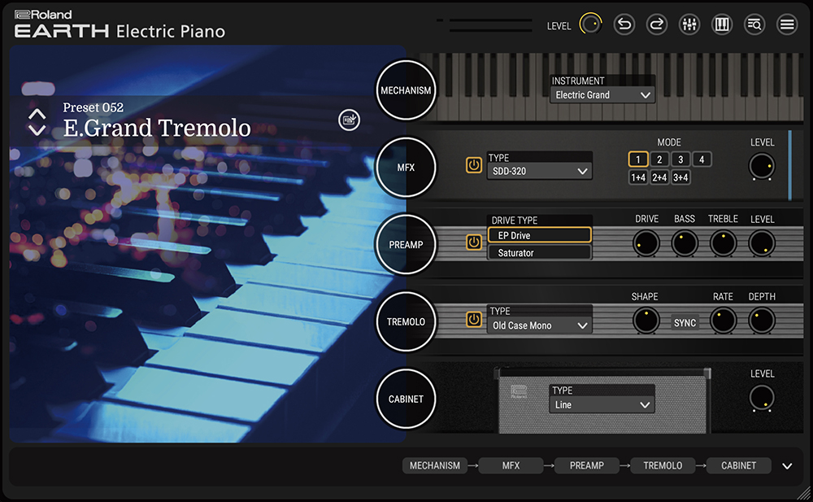
Task: Expand the MFX type SDD-320 dropdown
Action: pyautogui.click(x=539, y=171)
